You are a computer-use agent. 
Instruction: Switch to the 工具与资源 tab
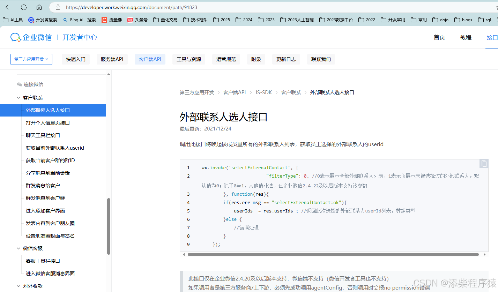click(x=189, y=59)
